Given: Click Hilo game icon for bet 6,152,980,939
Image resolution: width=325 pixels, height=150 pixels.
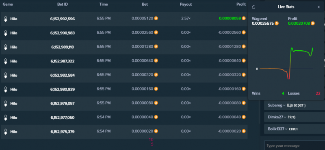Looking at the screenshot, I should pyautogui.click(x=6, y=89).
